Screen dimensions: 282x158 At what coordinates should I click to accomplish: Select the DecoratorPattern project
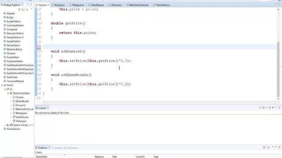click(15, 33)
